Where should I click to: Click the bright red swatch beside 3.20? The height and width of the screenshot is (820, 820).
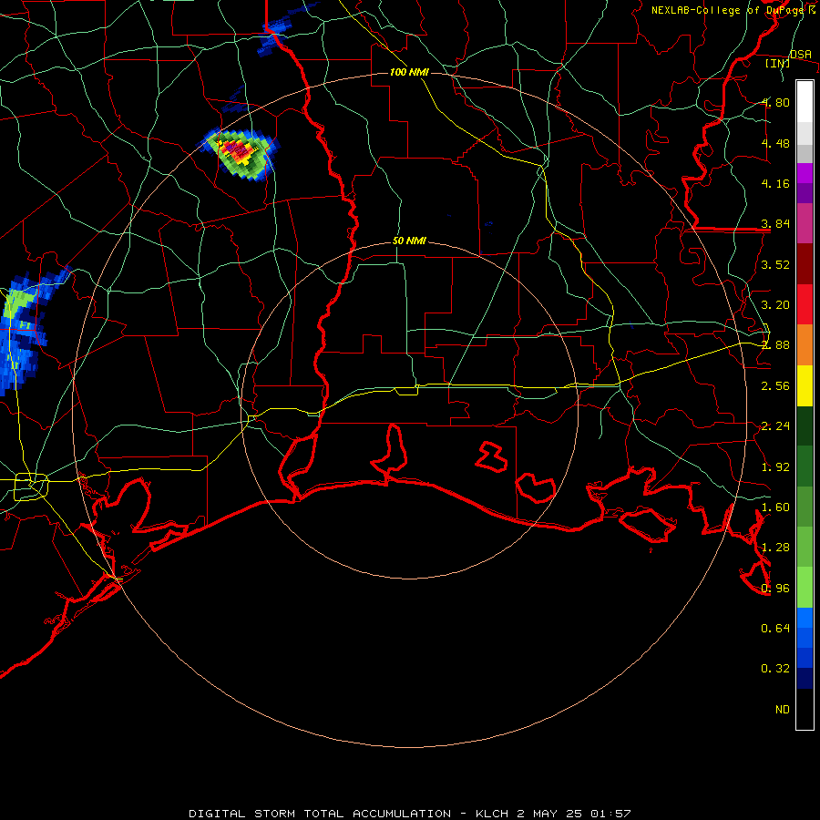805,304
